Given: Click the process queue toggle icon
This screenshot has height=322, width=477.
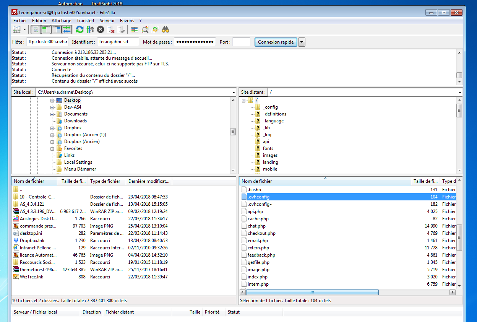Looking at the screenshot, I should [90, 29].
